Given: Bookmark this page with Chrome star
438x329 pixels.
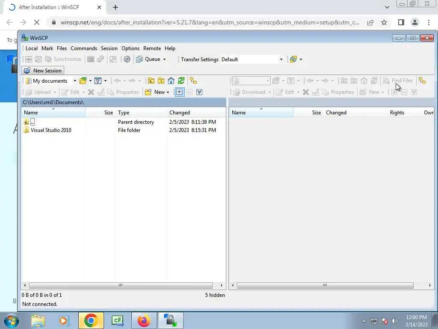Looking at the screenshot, I should point(384,22).
